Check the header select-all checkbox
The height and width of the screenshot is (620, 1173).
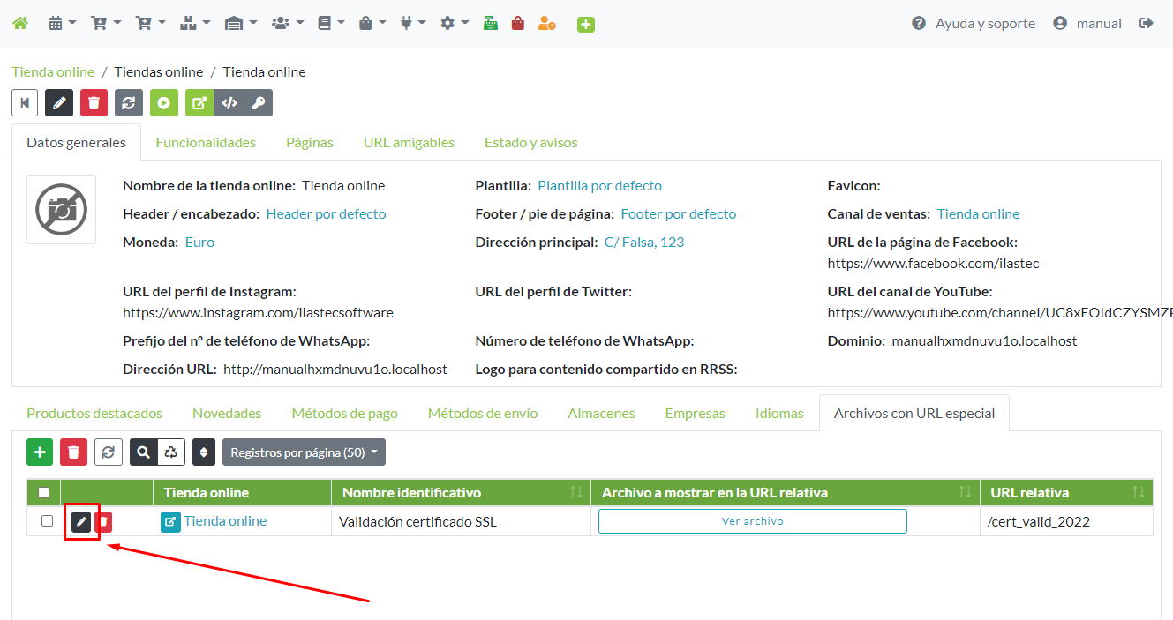click(43, 492)
